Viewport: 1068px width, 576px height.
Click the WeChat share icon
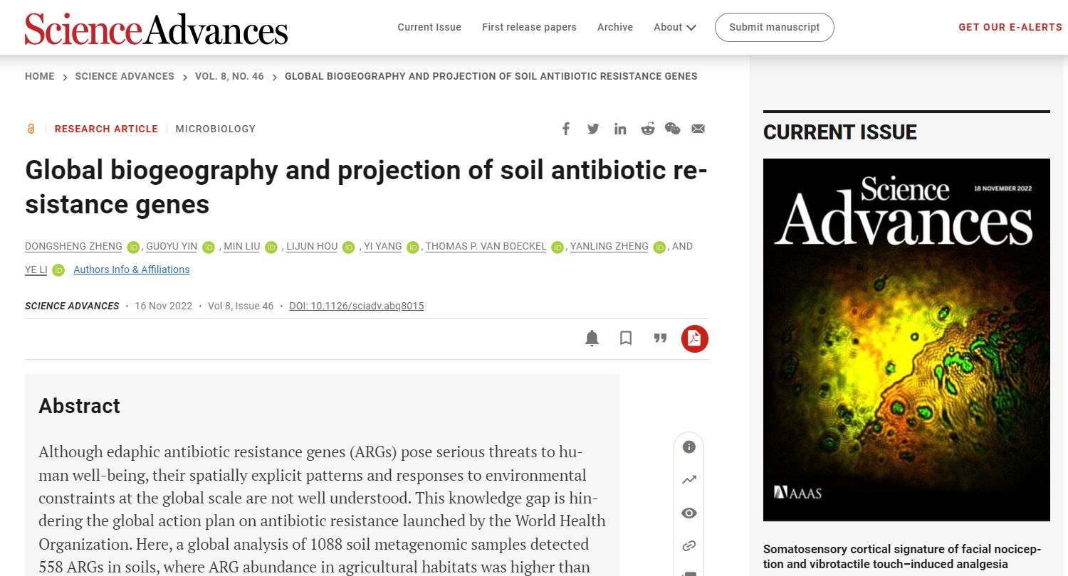pyautogui.click(x=672, y=129)
